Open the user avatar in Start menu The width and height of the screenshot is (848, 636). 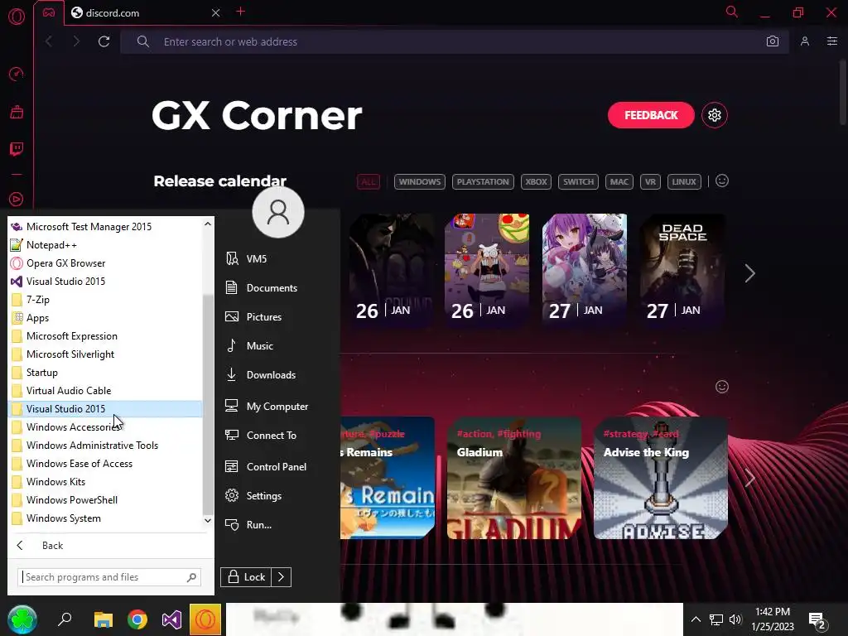278,212
